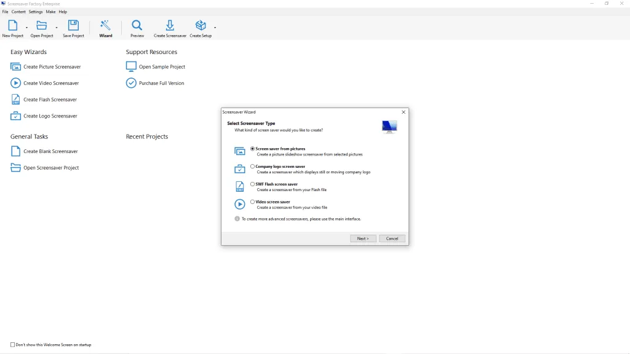This screenshot has width=630, height=354.
Task: Click the Create Video Screensaver play icon
Action: click(15, 83)
